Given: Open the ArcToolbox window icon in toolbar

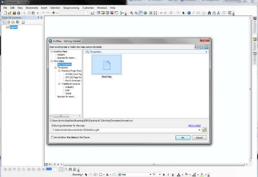Looking at the screenshot, I should coord(112,13).
